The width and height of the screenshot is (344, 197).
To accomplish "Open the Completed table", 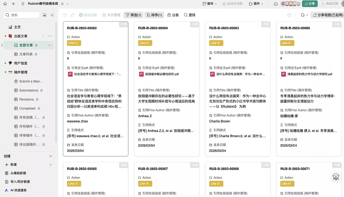I will coord(27,108).
